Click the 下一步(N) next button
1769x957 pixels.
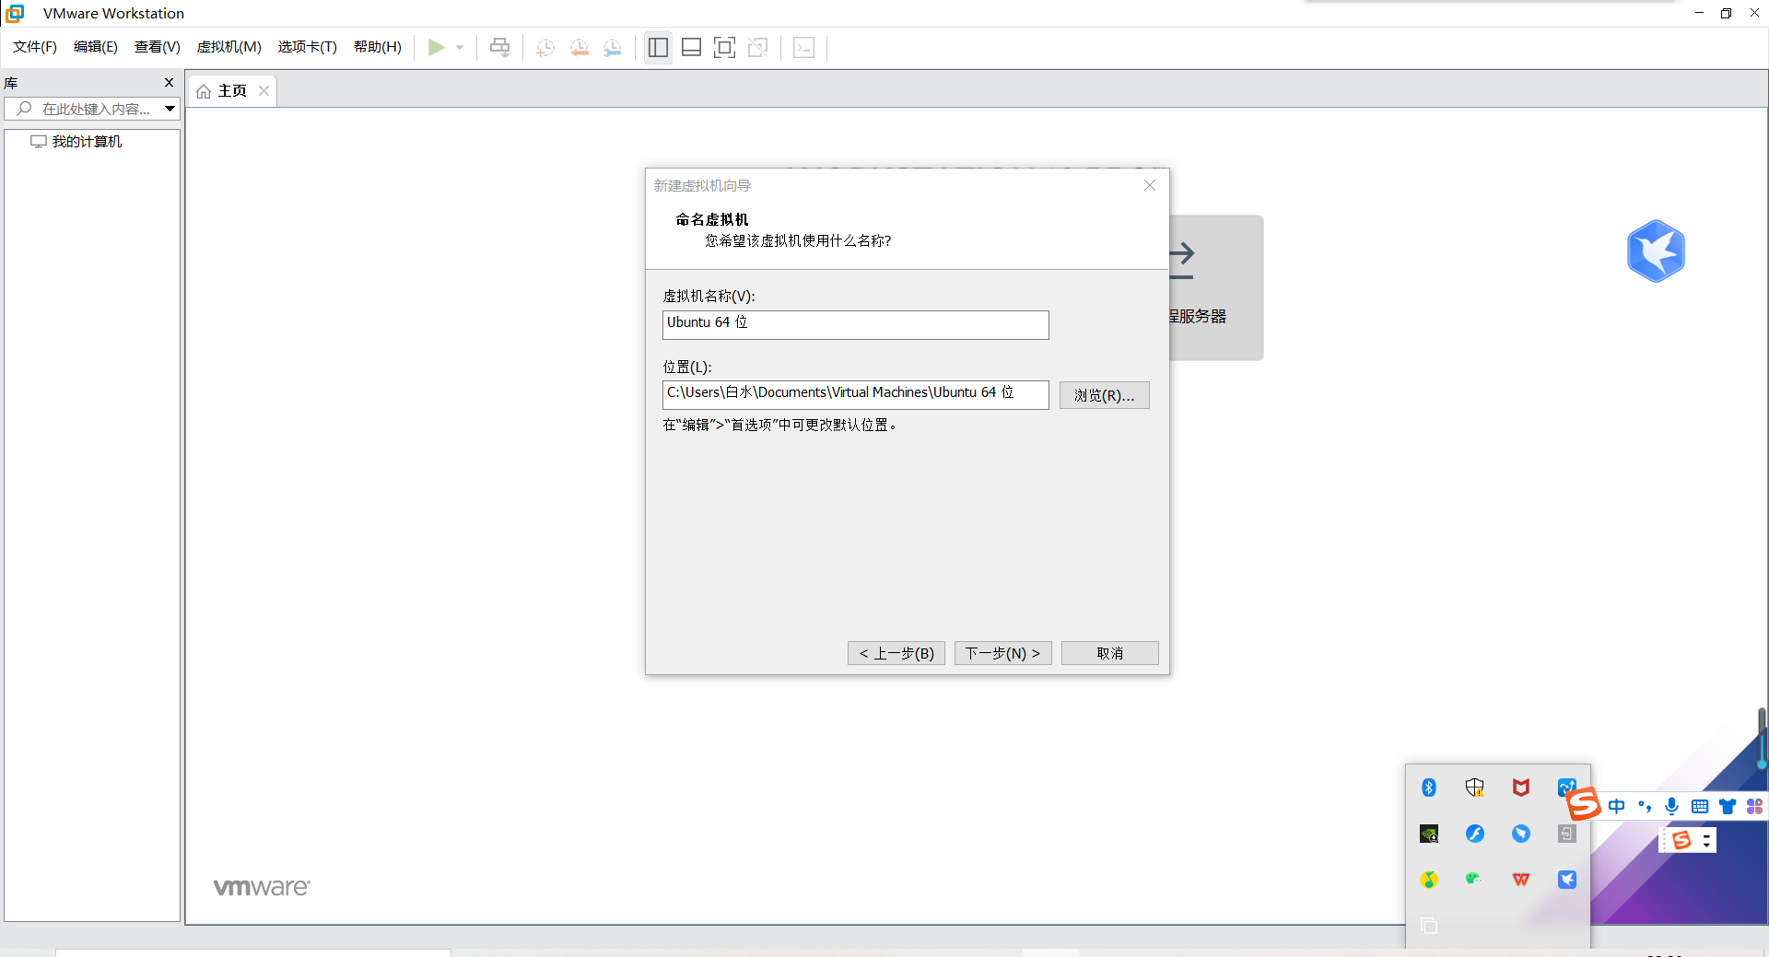coord(1002,653)
